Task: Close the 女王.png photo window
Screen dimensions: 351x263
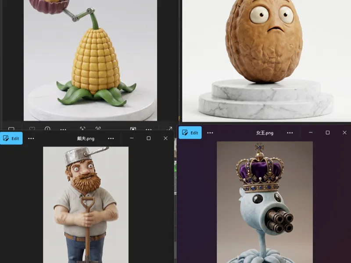Action: point(344,133)
